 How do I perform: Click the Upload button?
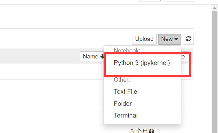pyautogui.click(x=144, y=39)
